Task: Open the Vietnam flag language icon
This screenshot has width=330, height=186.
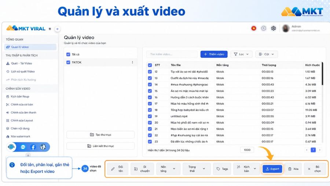Action: [x=254, y=28]
